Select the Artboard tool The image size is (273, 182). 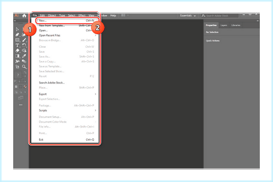pyautogui.click(x=17, y=67)
